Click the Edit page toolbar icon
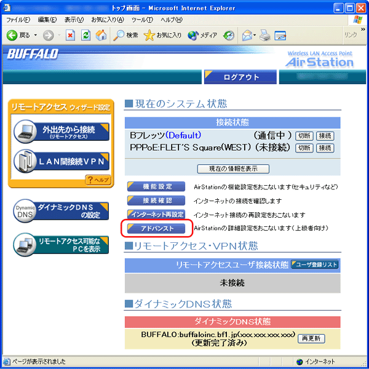The height and width of the screenshot is (369, 369). (x=280, y=36)
